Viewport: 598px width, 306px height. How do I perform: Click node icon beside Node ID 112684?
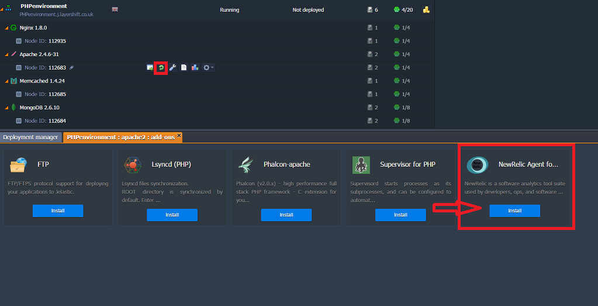click(x=19, y=121)
